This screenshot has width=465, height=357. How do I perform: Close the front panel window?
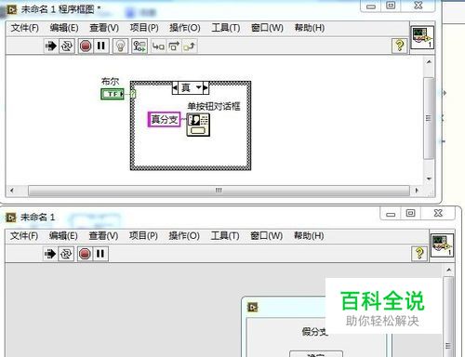(438, 214)
